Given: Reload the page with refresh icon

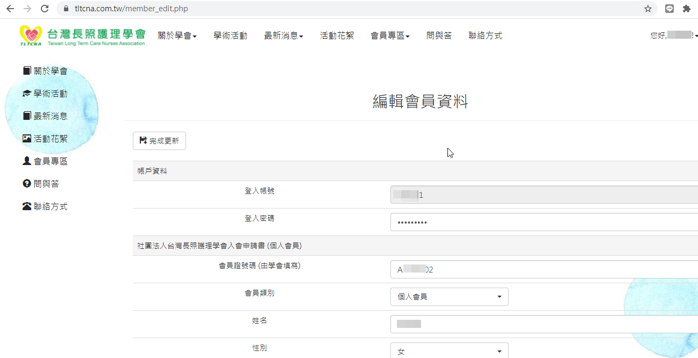Looking at the screenshot, I should (45, 9).
